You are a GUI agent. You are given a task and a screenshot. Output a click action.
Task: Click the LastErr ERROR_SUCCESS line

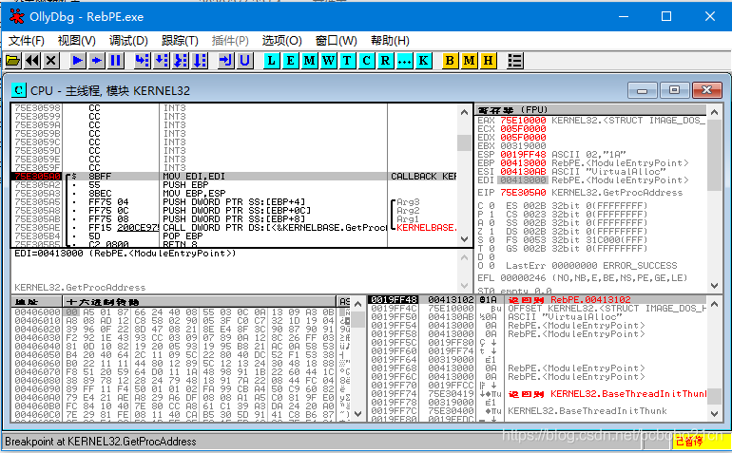click(591, 266)
